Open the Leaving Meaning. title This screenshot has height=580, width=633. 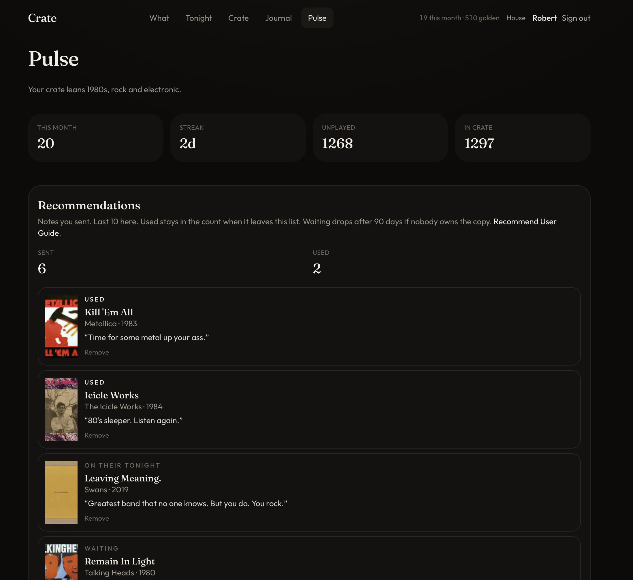point(123,478)
